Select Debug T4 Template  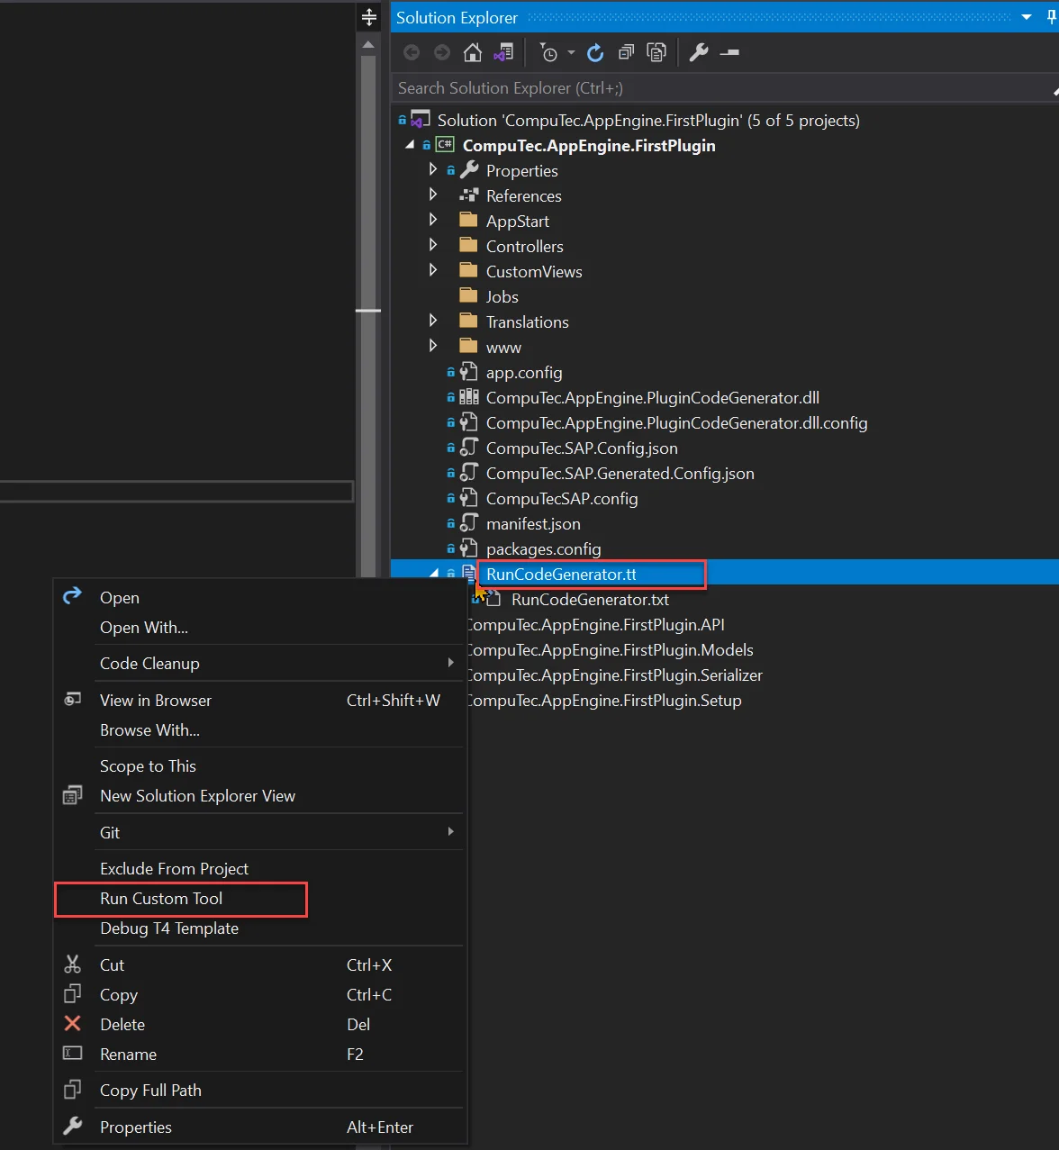[x=169, y=928]
